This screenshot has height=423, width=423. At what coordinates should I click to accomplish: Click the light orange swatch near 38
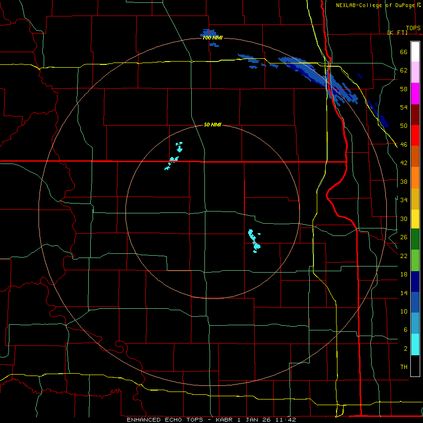click(415, 178)
